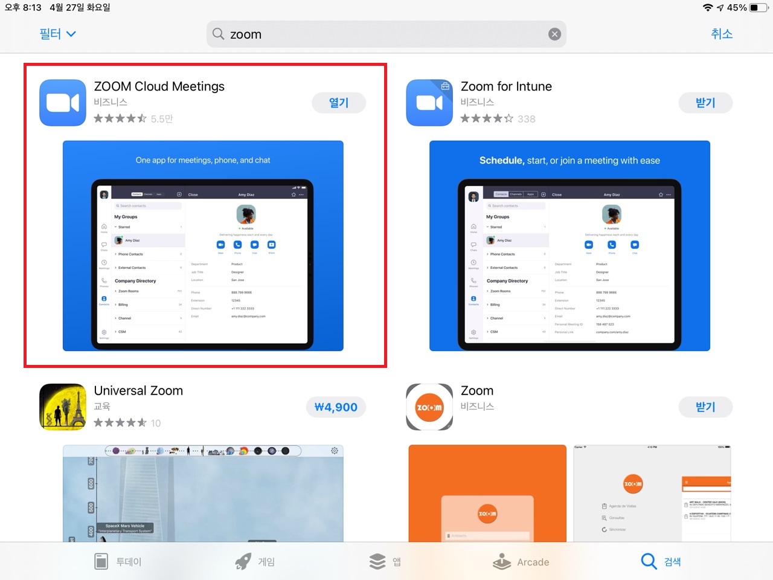Switch to the Arcade tab

click(521, 561)
